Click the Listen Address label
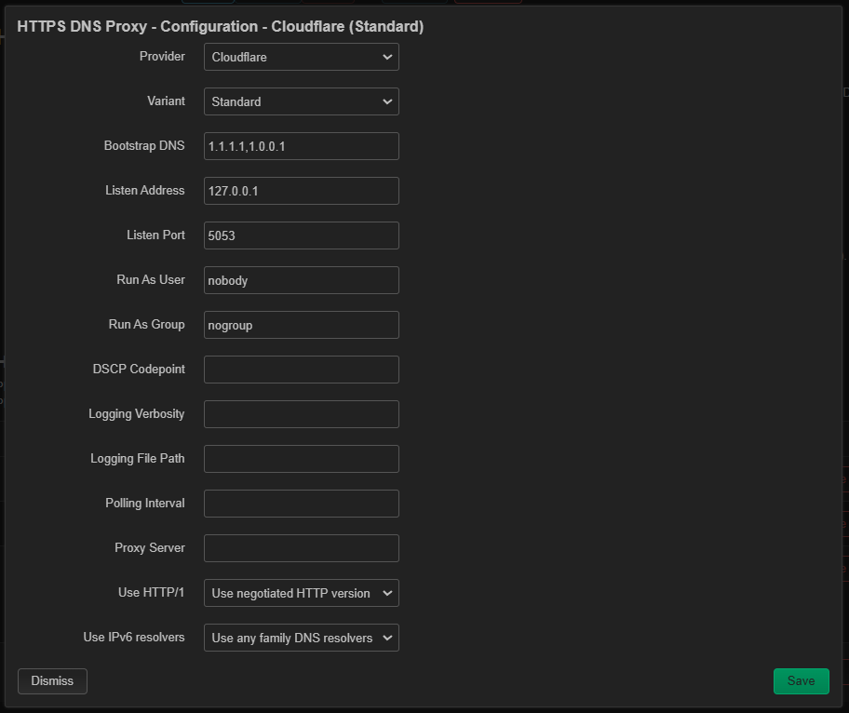The width and height of the screenshot is (849, 713). tap(144, 191)
